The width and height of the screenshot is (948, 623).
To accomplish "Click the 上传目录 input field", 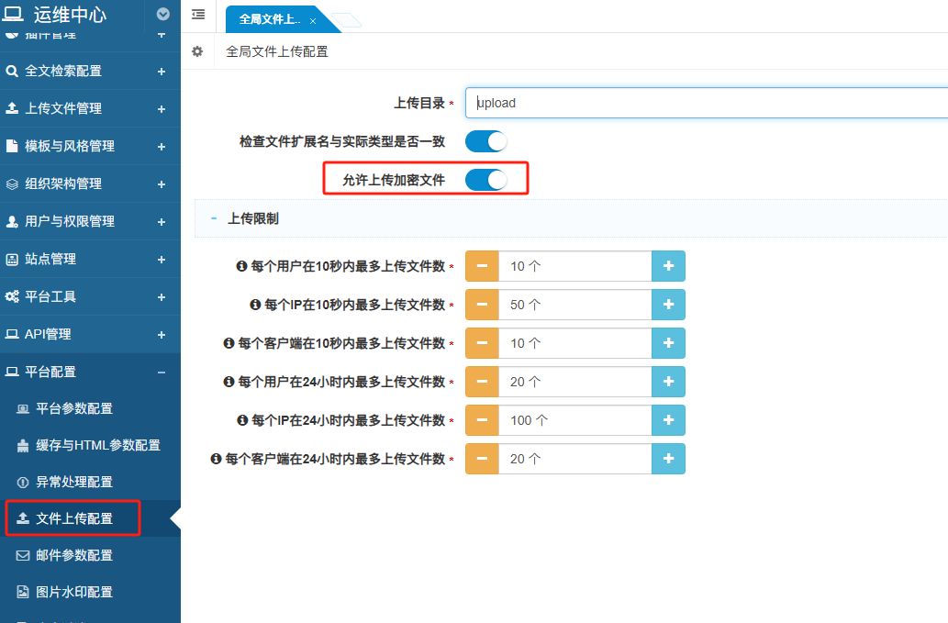I will pyautogui.click(x=707, y=103).
